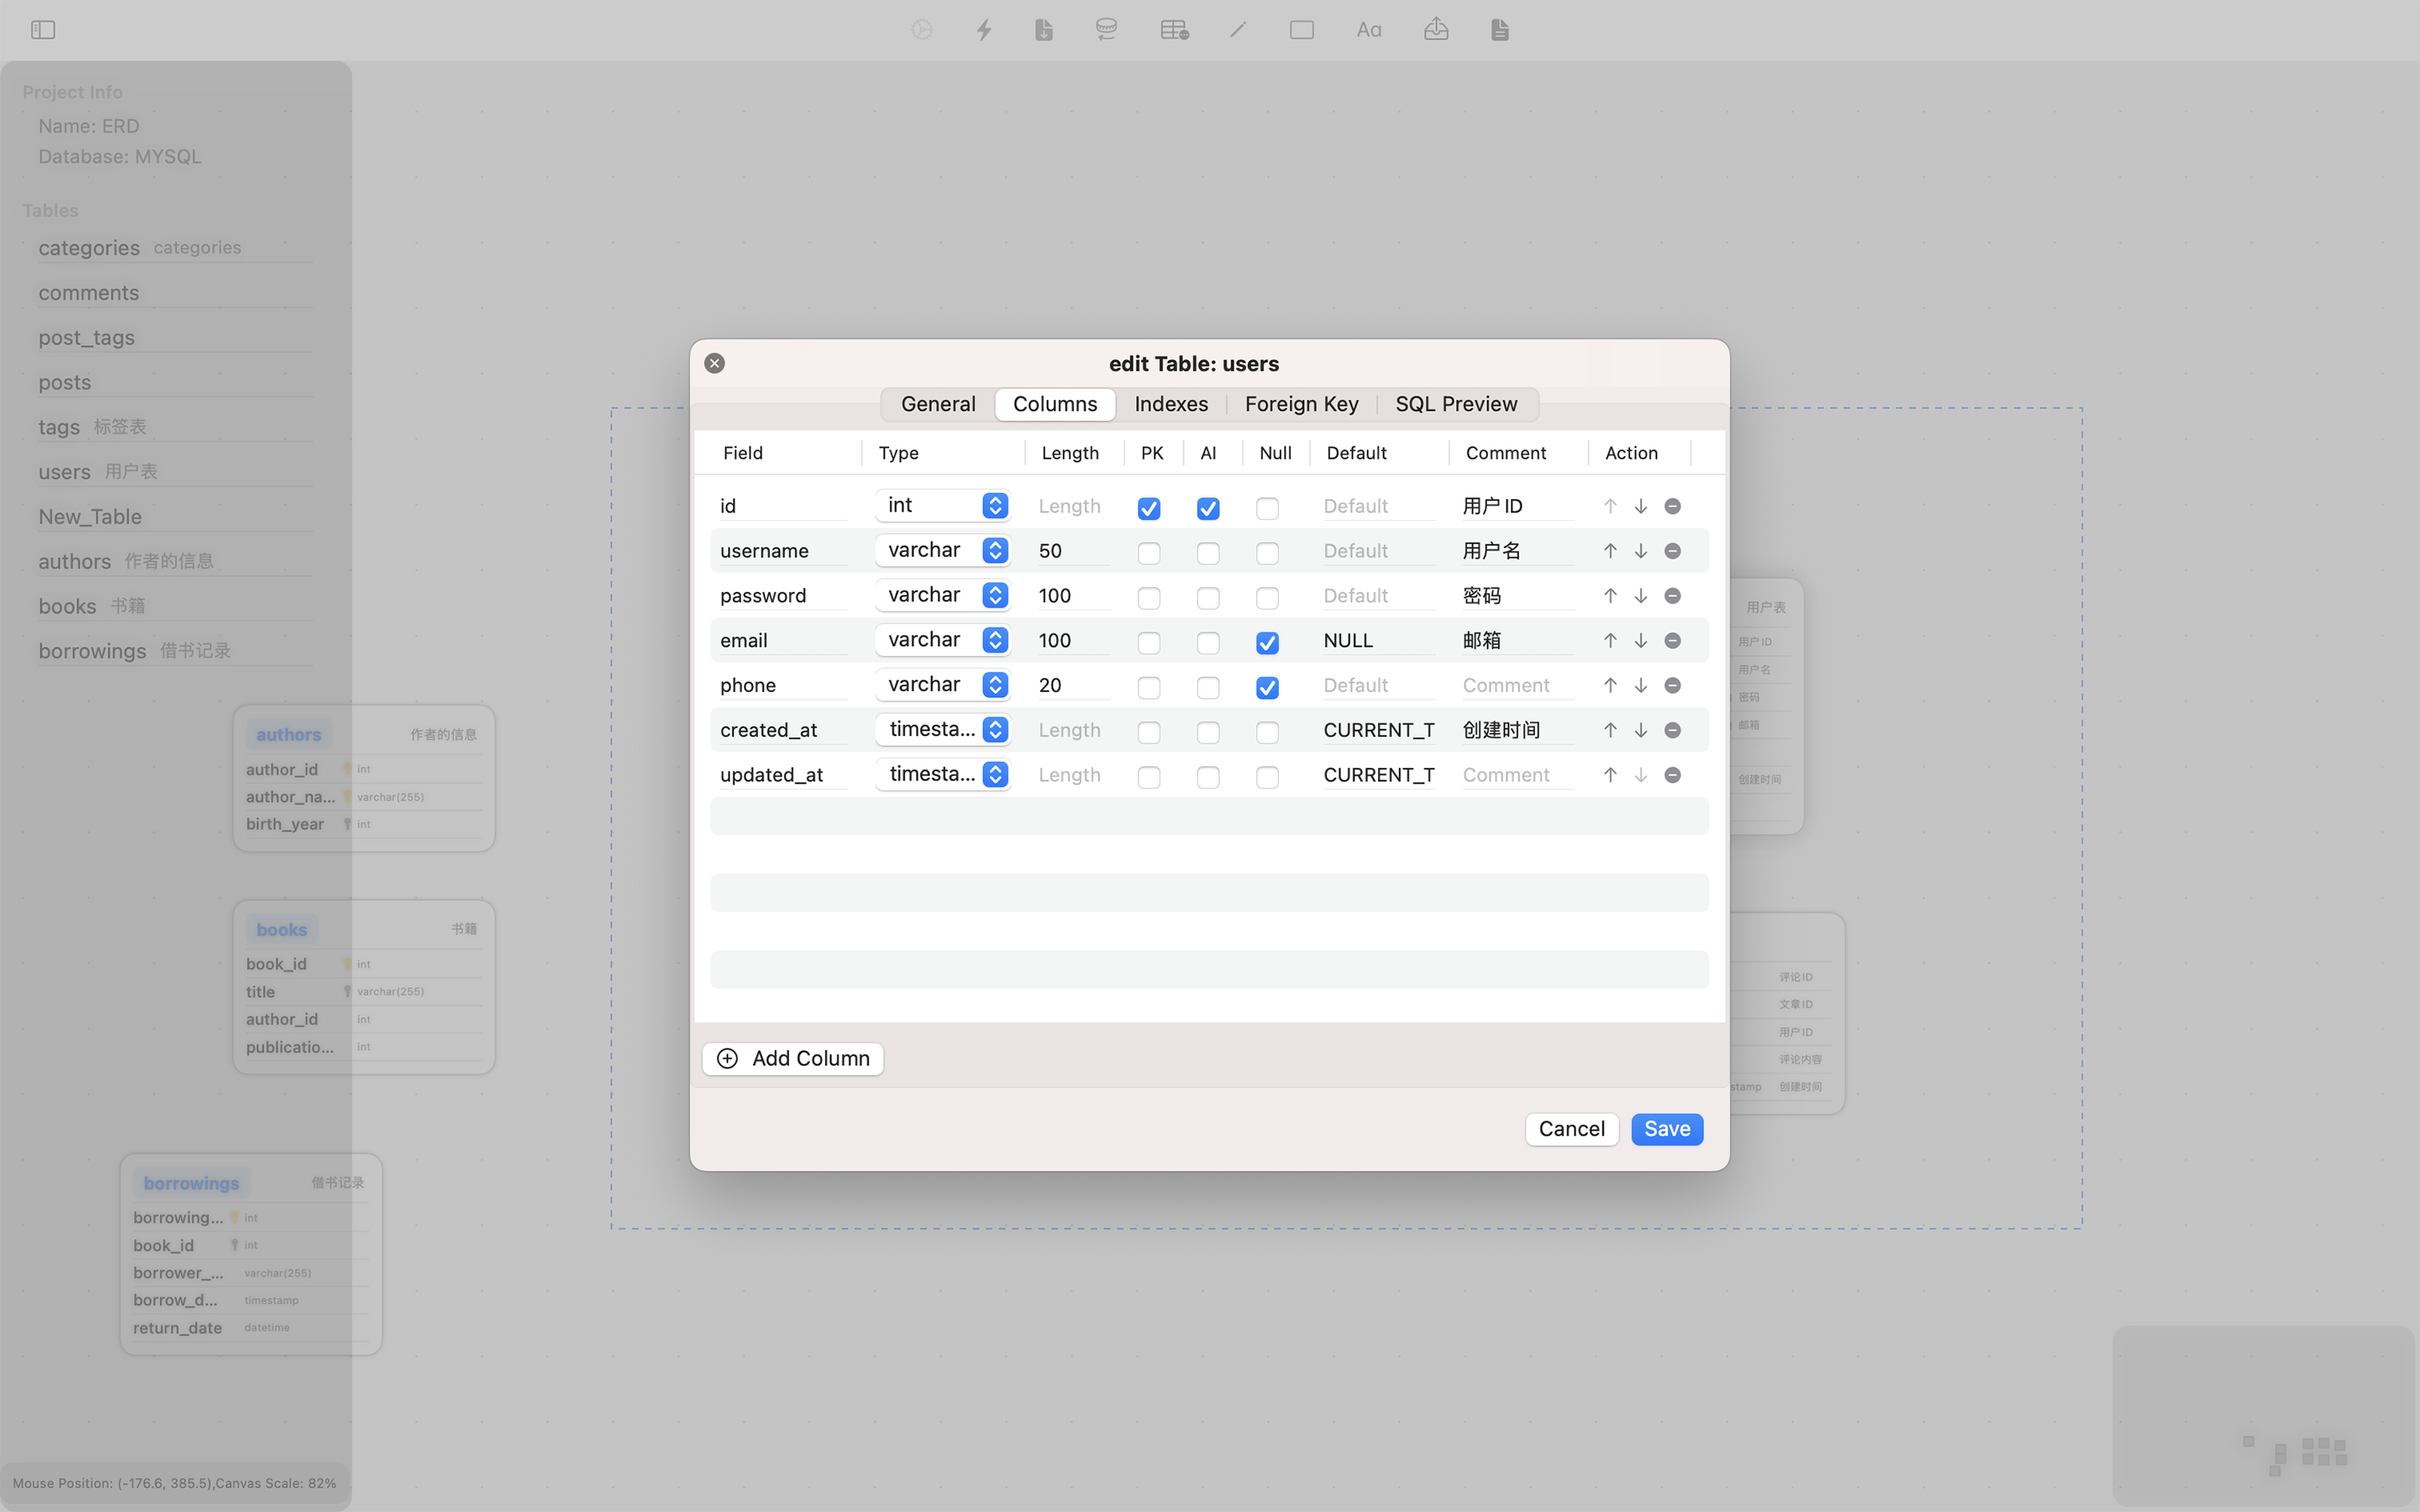Move the created_at column down

pos(1641,730)
